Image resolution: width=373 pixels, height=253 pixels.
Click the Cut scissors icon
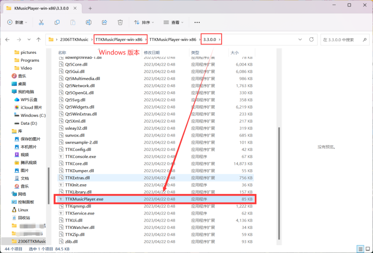tap(41, 22)
